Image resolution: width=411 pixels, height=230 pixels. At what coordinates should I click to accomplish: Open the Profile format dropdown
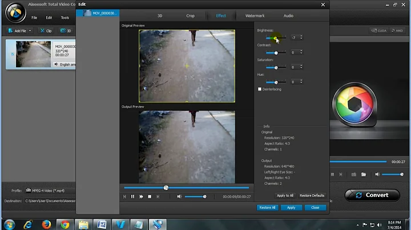coord(50,191)
